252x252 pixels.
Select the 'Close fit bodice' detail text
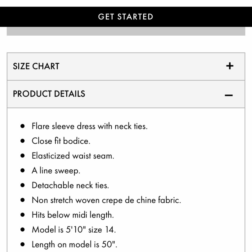click(61, 141)
